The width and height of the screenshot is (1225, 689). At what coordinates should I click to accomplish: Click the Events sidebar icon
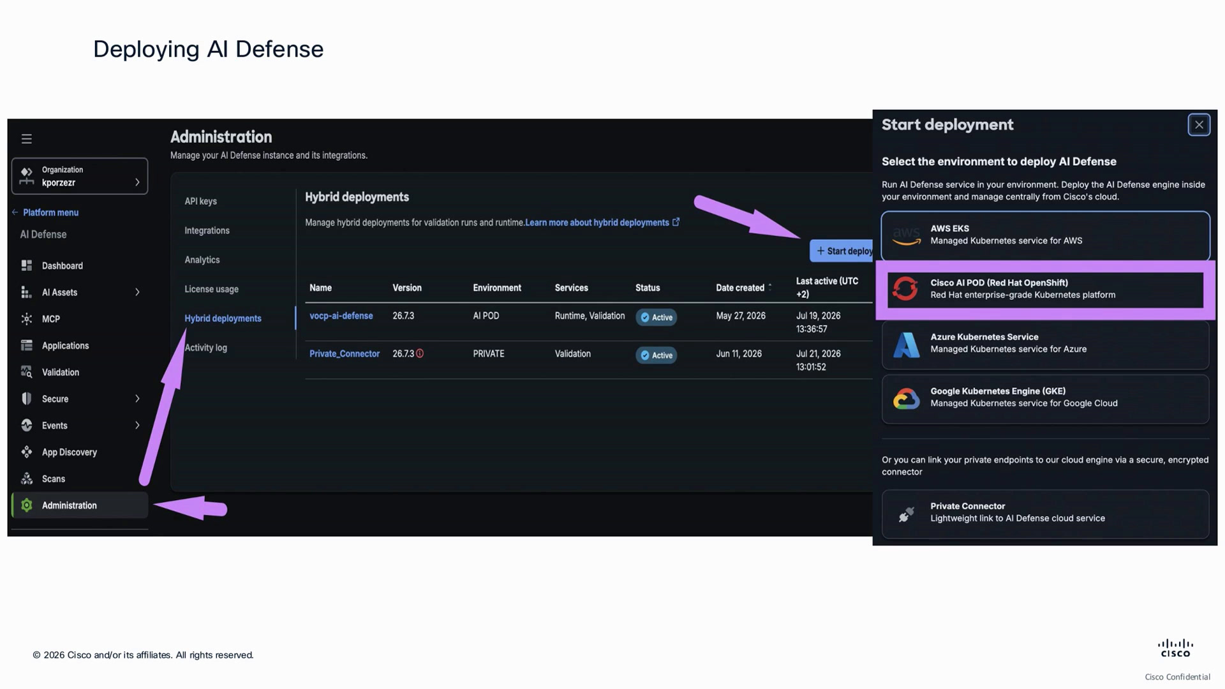click(26, 425)
